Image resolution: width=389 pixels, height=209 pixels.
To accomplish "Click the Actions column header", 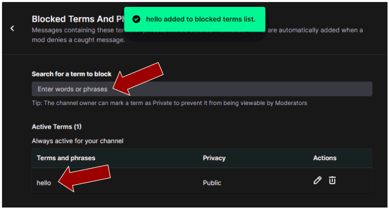I will [x=325, y=158].
